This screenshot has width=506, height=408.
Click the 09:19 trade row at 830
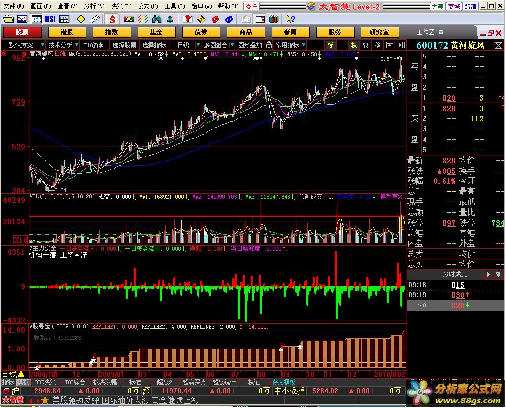coord(455,295)
